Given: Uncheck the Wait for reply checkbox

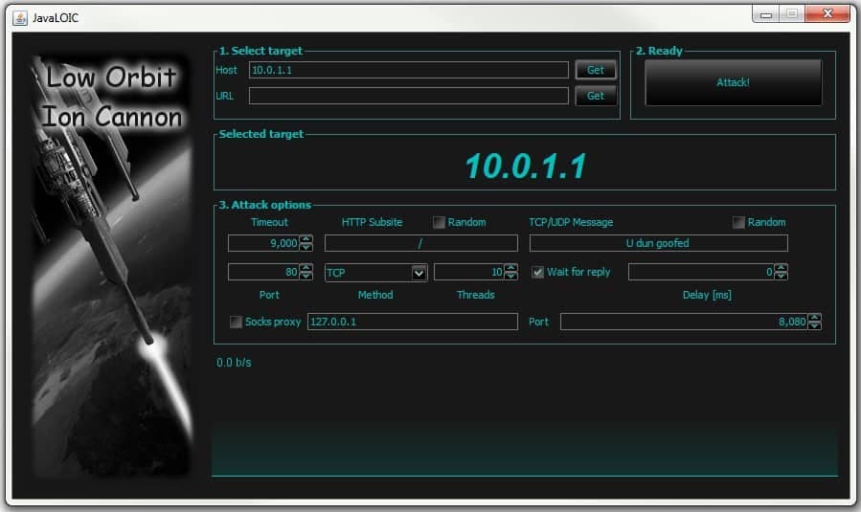Looking at the screenshot, I should pos(537,272).
